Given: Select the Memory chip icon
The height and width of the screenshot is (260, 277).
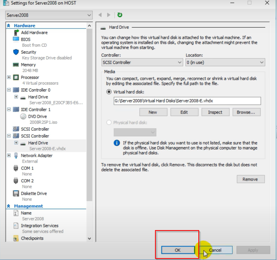Looking at the screenshot, I should (16, 65).
